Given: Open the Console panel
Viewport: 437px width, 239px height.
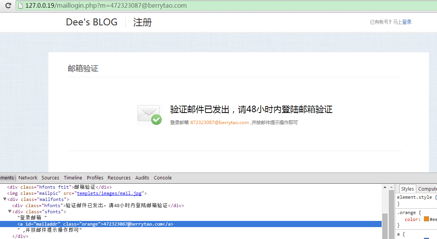Looking at the screenshot, I should [x=163, y=178].
